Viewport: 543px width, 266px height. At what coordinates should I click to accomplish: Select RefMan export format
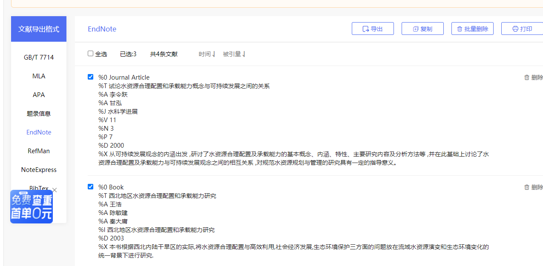(x=39, y=151)
